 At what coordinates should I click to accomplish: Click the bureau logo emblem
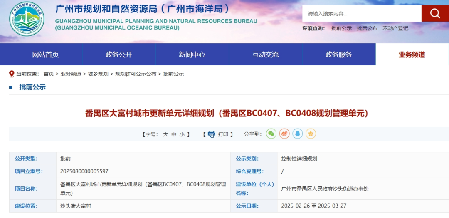pyautogui.click(x=27, y=19)
